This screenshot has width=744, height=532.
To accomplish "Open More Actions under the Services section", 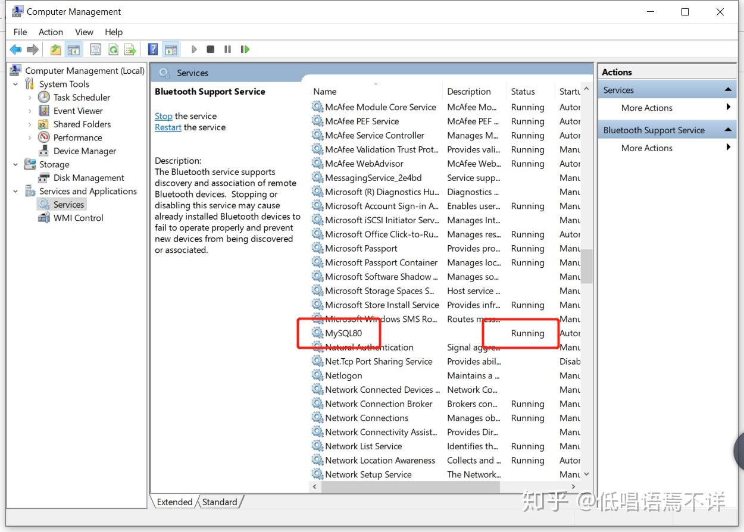I will [646, 108].
